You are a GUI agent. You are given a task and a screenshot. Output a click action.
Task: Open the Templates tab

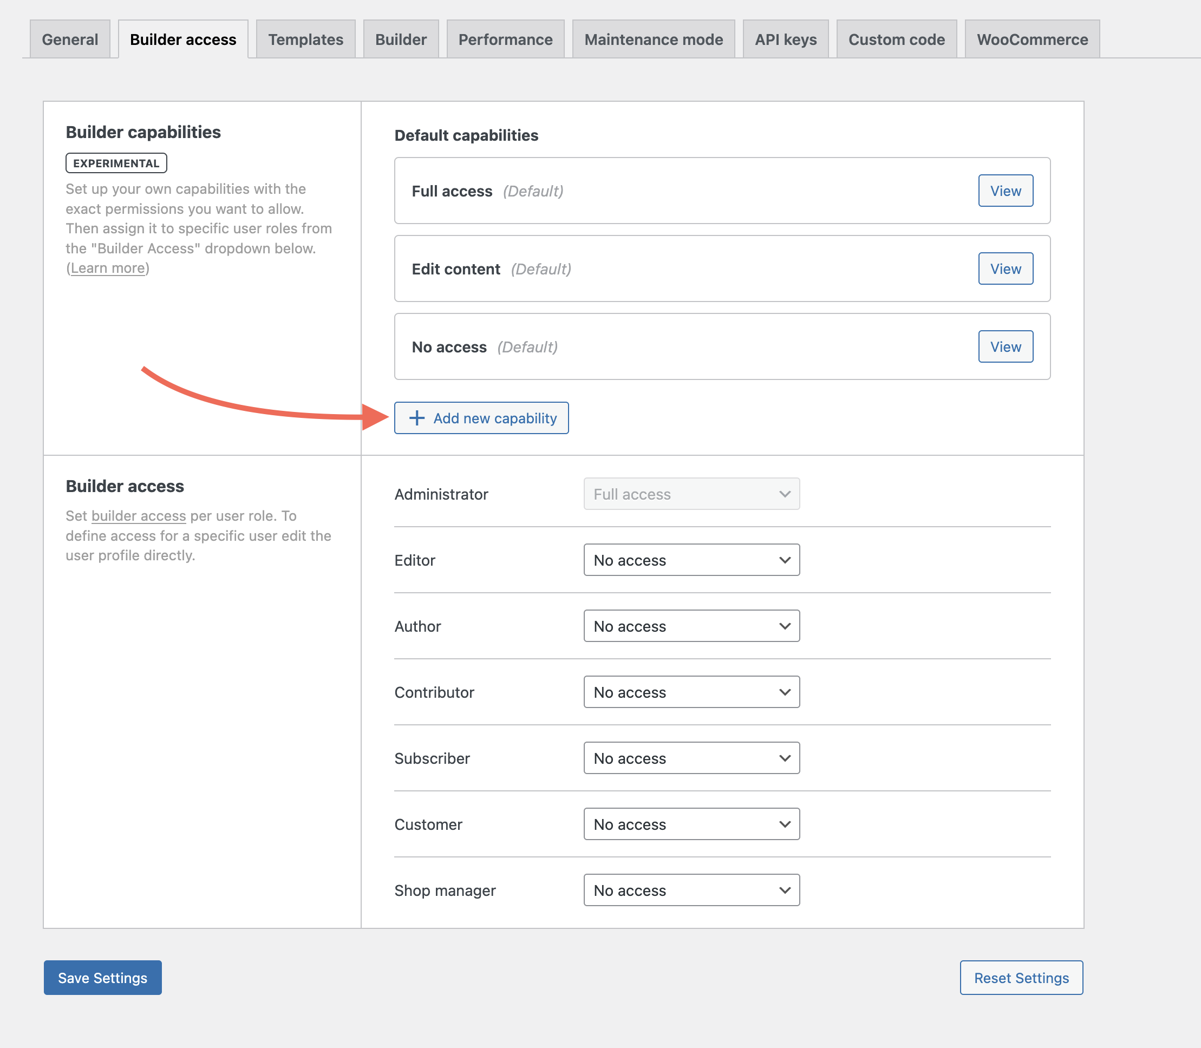(305, 40)
